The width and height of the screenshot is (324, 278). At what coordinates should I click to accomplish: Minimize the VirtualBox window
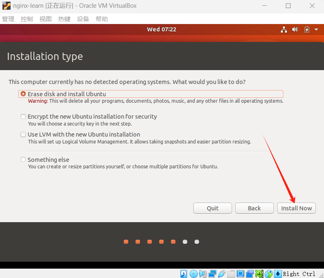pyautogui.click(x=265, y=6)
